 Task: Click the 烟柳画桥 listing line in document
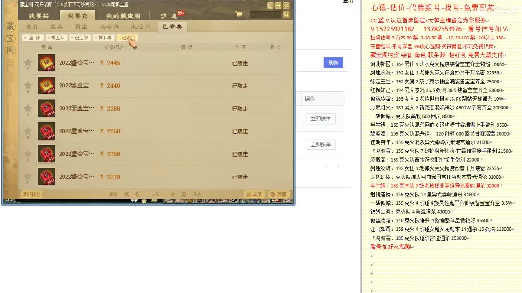[425, 195]
